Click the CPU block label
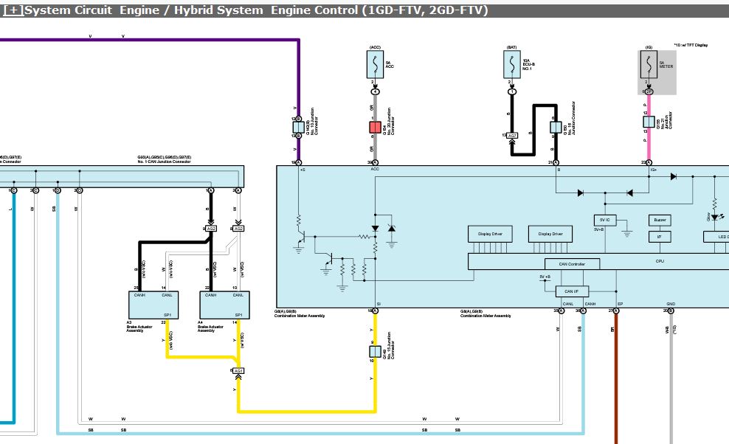Image resolution: width=729 pixels, height=444 pixels. click(659, 261)
